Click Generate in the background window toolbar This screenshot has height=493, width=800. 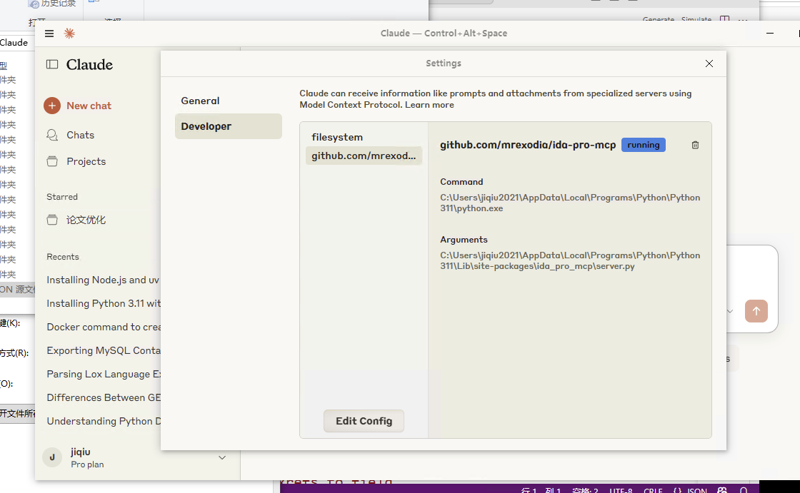658,19
